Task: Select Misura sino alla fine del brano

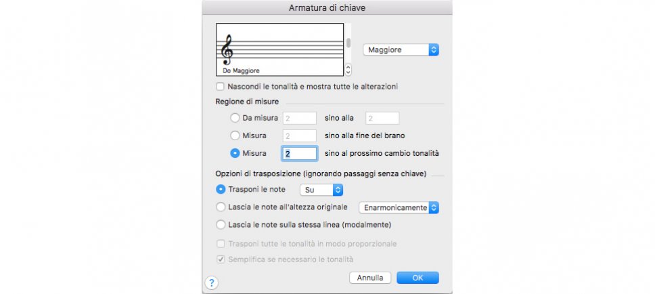Action: point(235,135)
